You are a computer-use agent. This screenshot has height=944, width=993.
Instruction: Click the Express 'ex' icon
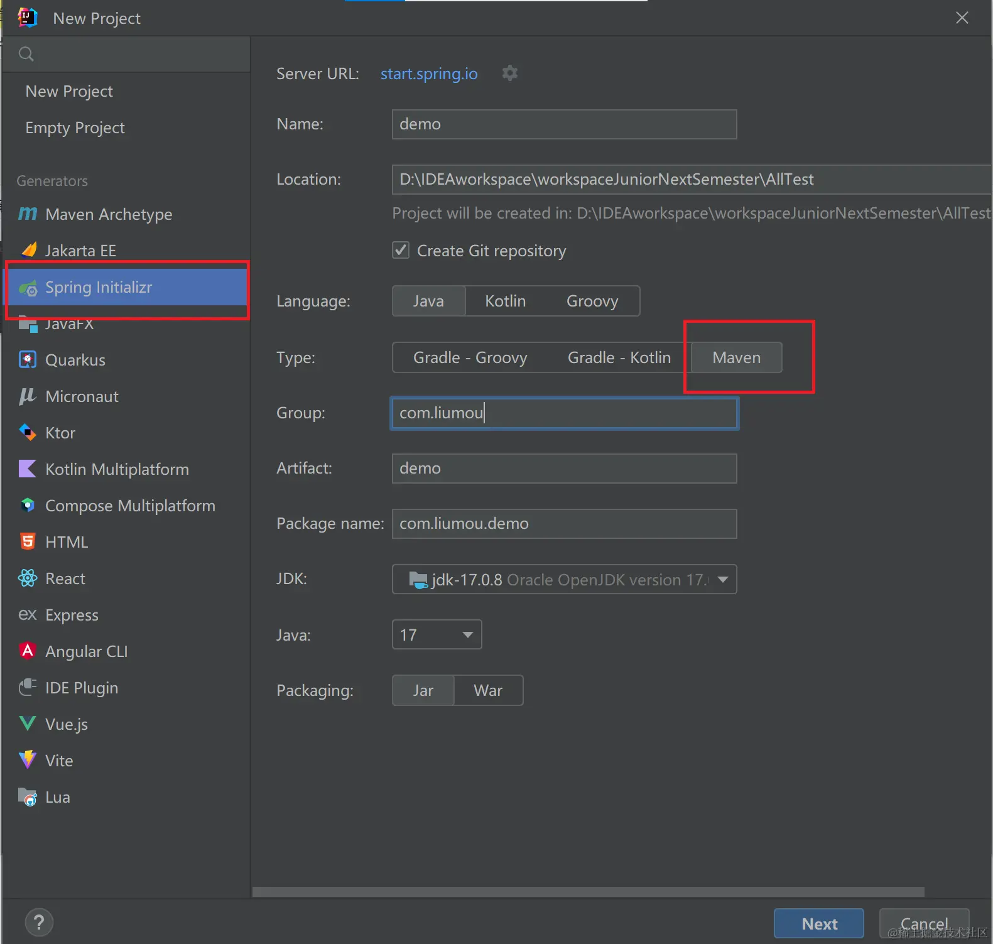(x=28, y=614)
